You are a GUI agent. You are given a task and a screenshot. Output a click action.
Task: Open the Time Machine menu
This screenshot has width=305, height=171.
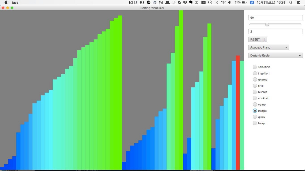click(x=210, y=2)
